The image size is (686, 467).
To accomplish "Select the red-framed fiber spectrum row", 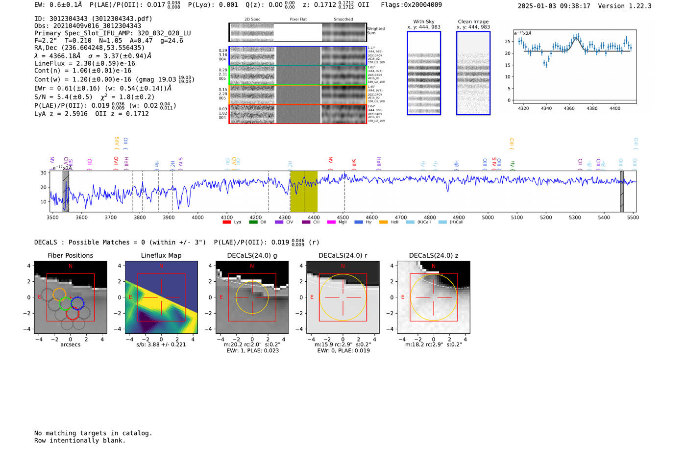I will coord(297,114).
